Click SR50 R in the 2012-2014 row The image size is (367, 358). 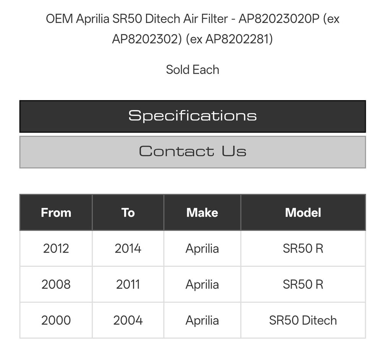click(x=303, y=248)
